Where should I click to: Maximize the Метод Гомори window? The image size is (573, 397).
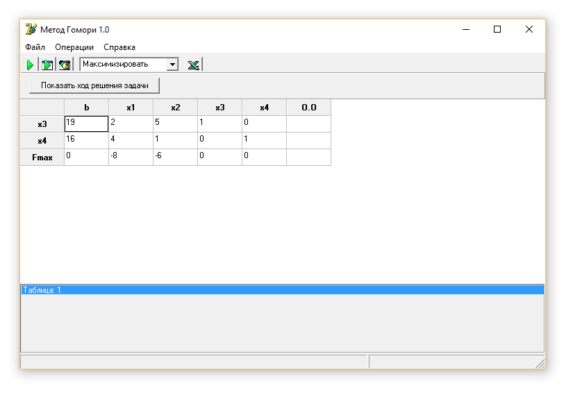pyautogui.click(x=497, y=29)
